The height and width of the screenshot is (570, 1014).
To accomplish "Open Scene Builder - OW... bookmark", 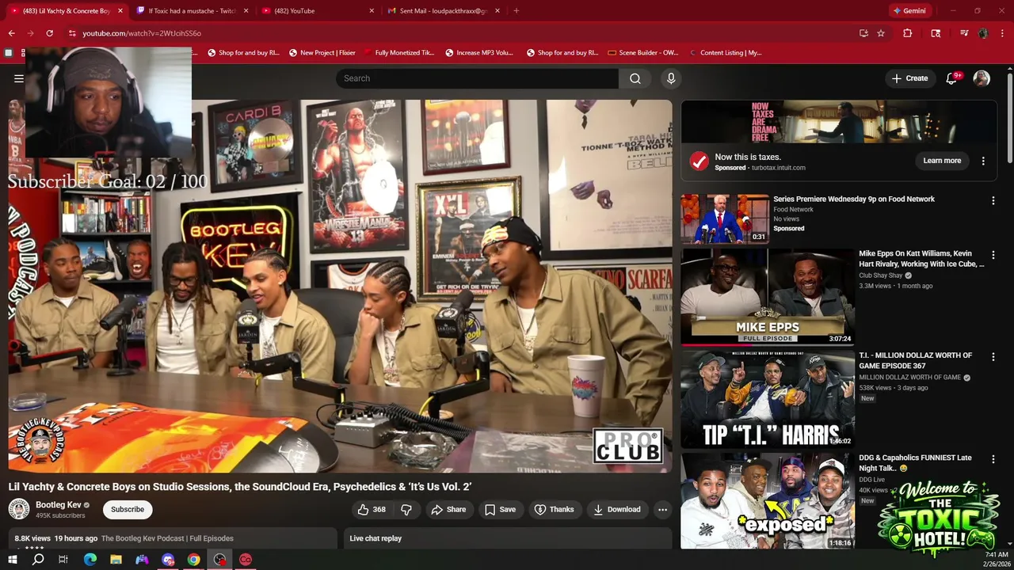I will (x=642, y=53).
